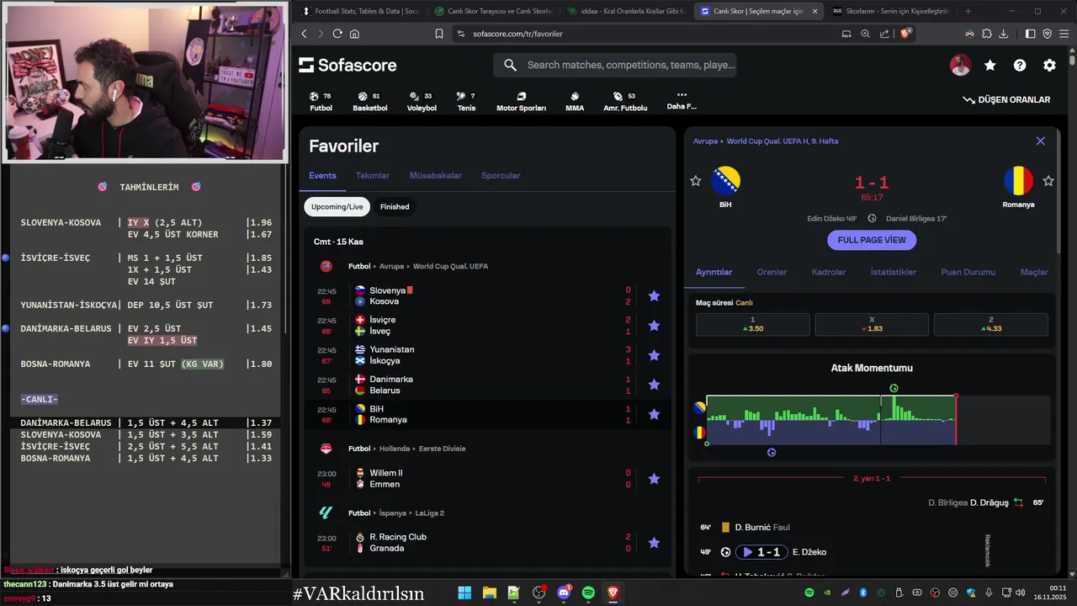Open the Tenis sport category

click(466, 101)
